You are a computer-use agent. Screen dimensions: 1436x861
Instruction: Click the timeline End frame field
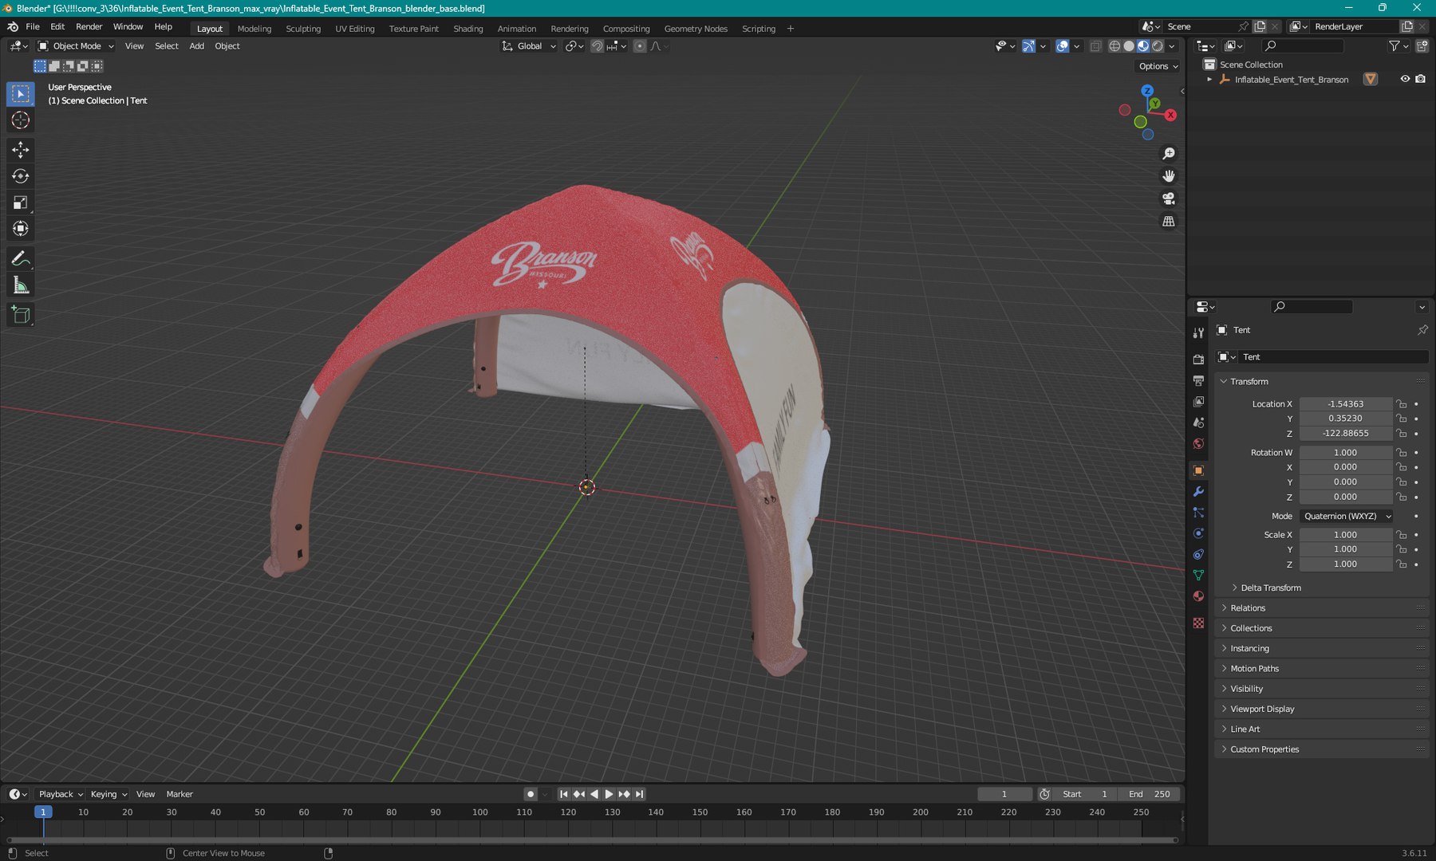tap(1150, 794)
